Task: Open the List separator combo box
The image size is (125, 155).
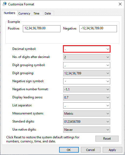Action: [87, 106]
